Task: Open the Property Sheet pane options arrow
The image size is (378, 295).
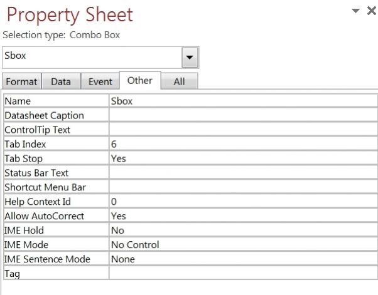Action: coord(356,11)
